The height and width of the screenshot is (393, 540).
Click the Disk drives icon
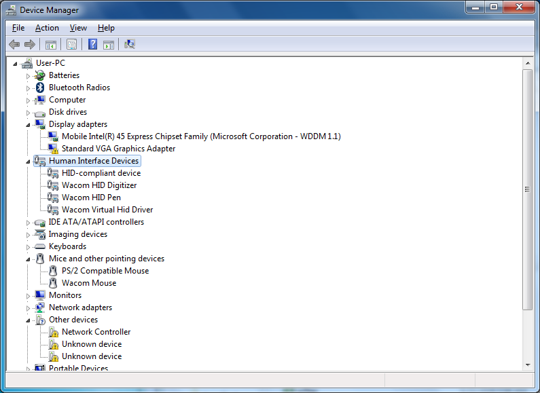click(x=40, y=113)
